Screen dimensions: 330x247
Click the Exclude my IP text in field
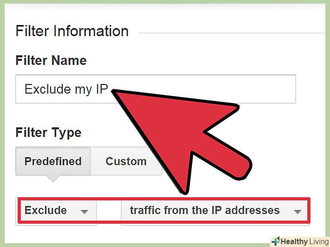(x=66, y=89)
